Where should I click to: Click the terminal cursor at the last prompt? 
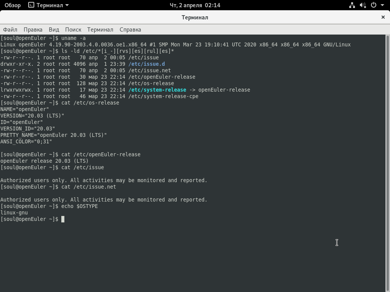click(63, 219)
